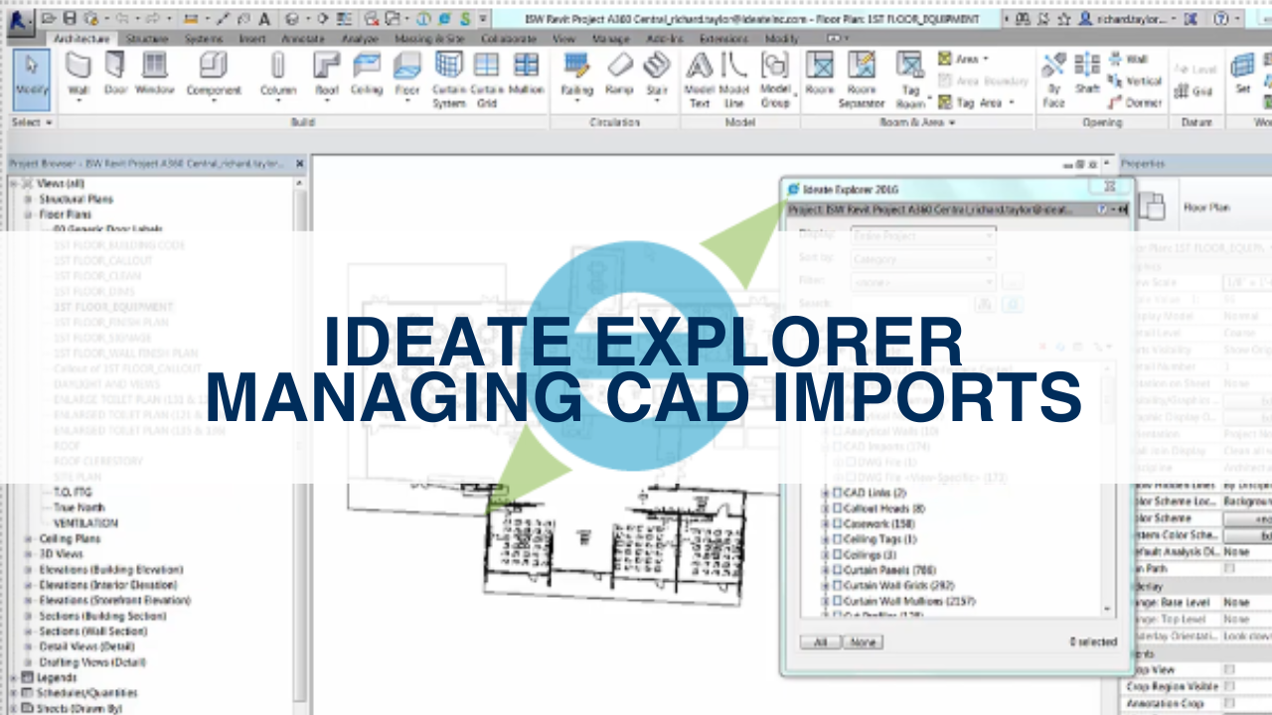Image resolution: width=1272 pixels, height=715 pixels.
Task: Click the Ramp tool
Action: coord(619,74)
